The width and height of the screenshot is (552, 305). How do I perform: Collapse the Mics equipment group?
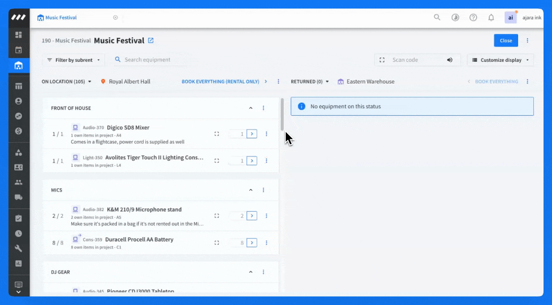coord(251,190)
